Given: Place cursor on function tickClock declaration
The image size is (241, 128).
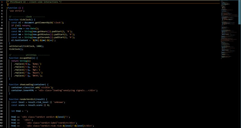Looking at the screenshot, I should coord(22,20).
